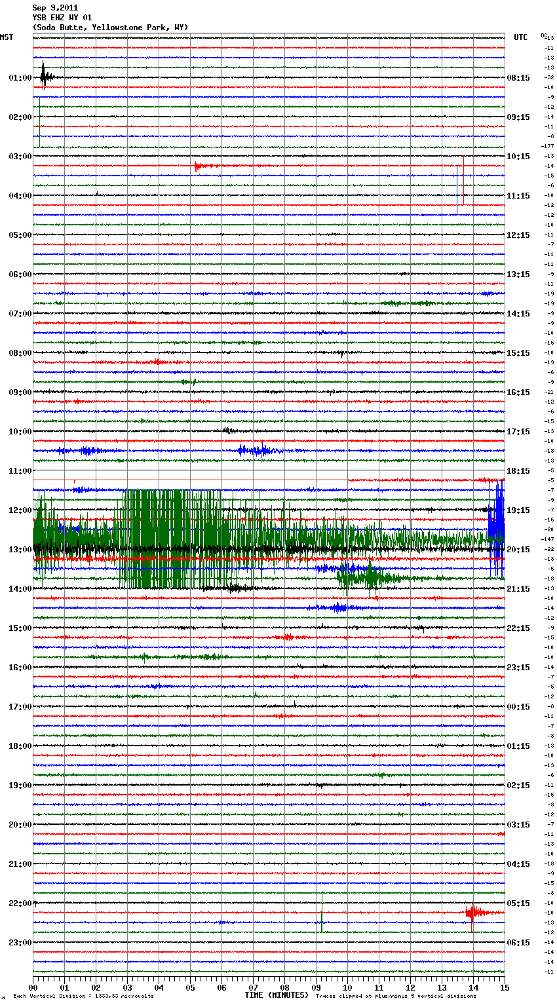Viewport: 557px width, 1005px height.
Task: Click the '00:15' UTC time label
Action: point(518,707)
